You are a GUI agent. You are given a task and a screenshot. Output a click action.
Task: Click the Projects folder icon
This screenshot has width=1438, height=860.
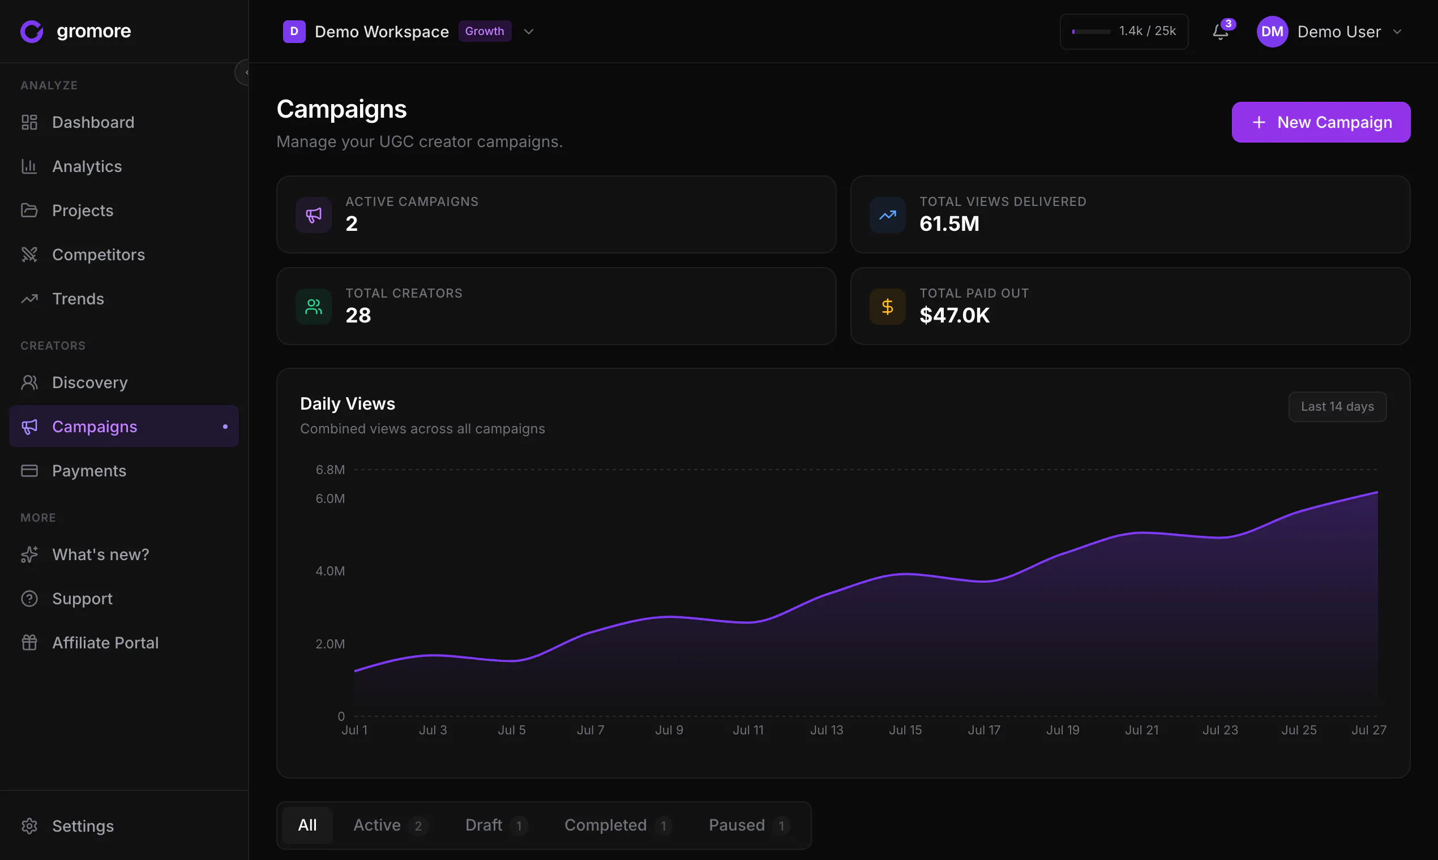(29, 210)
